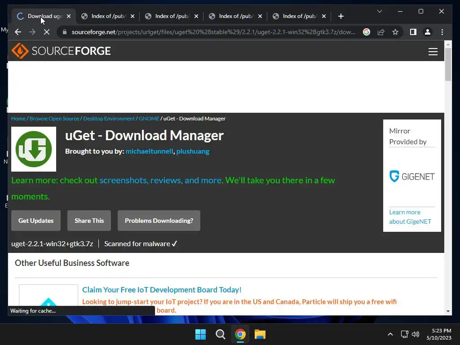Switch to the third Index of /pub/ tab

click(x=172, y=16)
